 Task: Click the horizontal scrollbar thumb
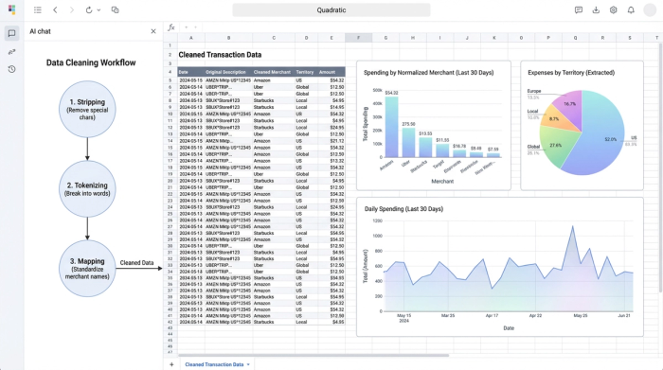314,355
